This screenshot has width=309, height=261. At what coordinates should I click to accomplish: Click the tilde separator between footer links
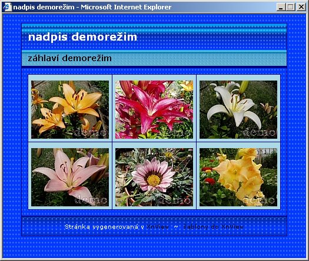click(176, 227)
